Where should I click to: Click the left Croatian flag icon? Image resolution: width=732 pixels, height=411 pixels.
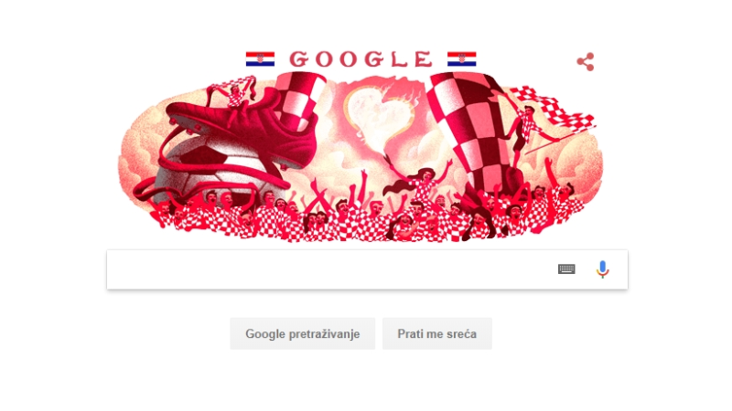[x=260, y=59]
